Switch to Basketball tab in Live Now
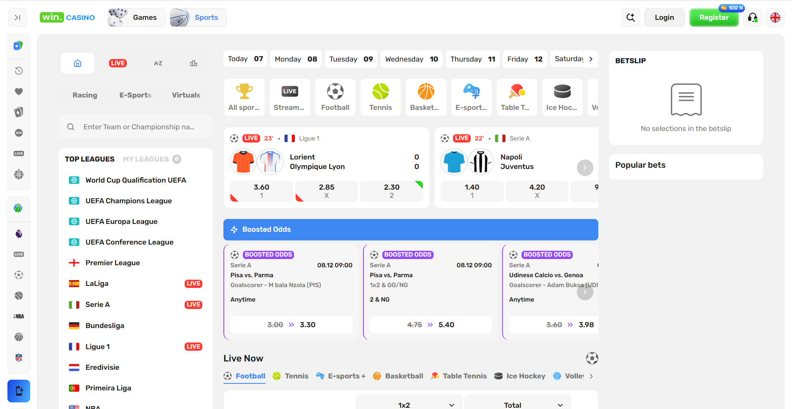This screenshot has height=409, width=792. coord(398,376)
